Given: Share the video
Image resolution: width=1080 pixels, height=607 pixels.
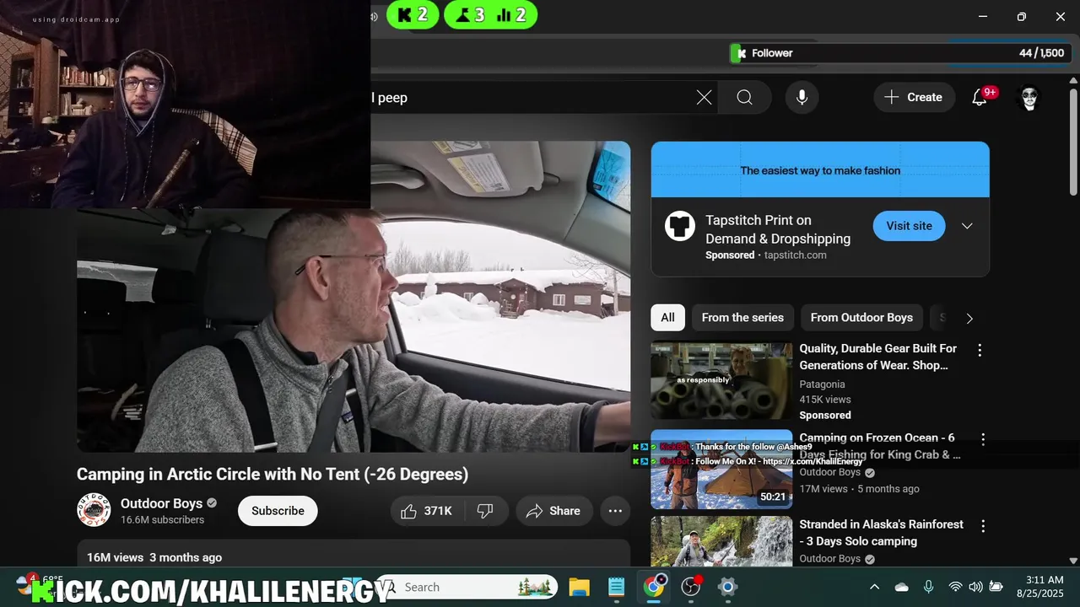Looking at the screenshot, I should pos(553,511).
